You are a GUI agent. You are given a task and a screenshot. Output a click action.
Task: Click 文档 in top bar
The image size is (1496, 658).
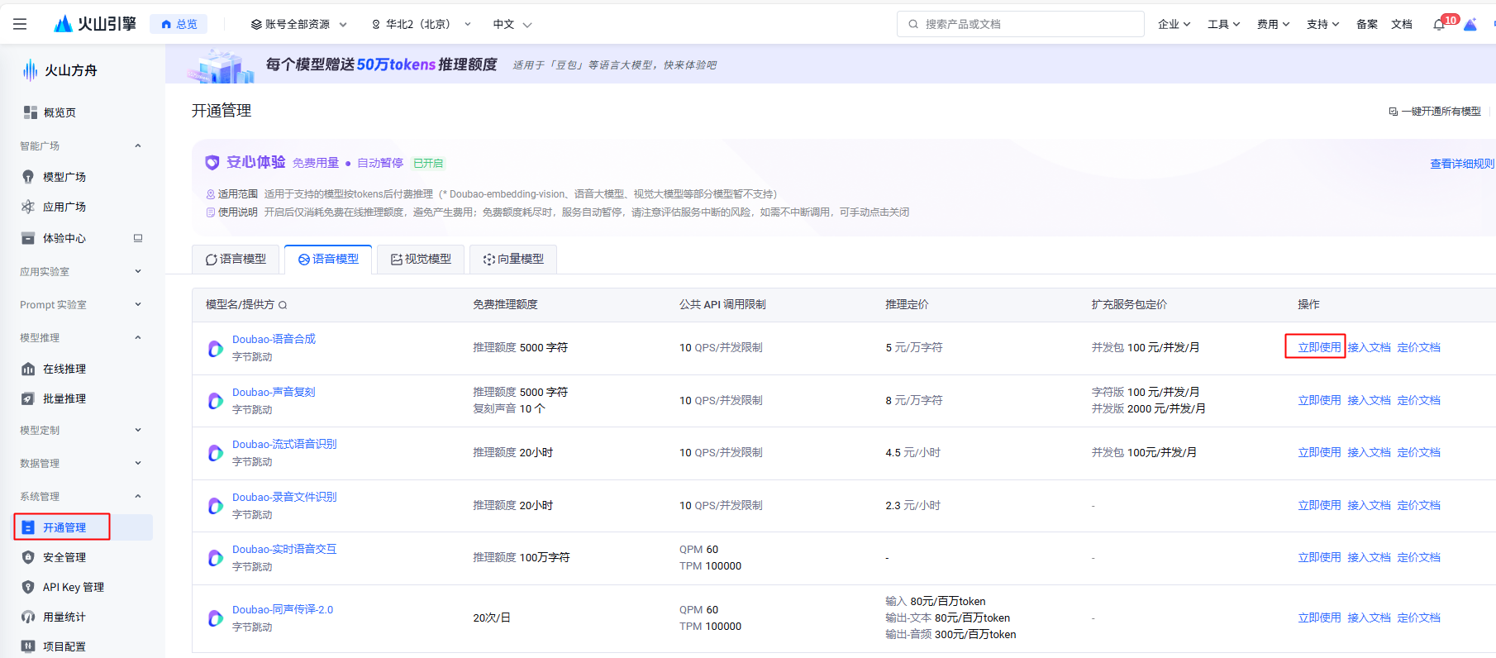click(1402, 24)
